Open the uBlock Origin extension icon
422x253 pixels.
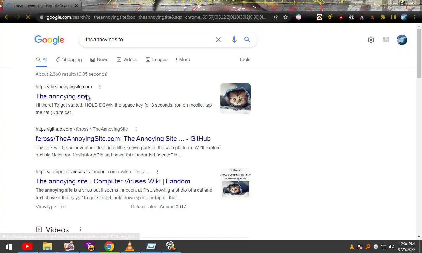click(x=341, y=17)
